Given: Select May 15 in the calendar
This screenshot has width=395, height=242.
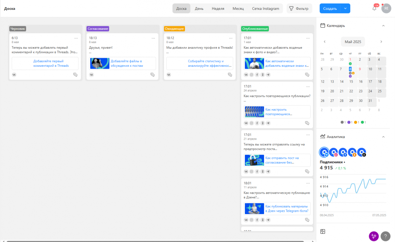Looking at the screenshot, I should coord(351,82).
